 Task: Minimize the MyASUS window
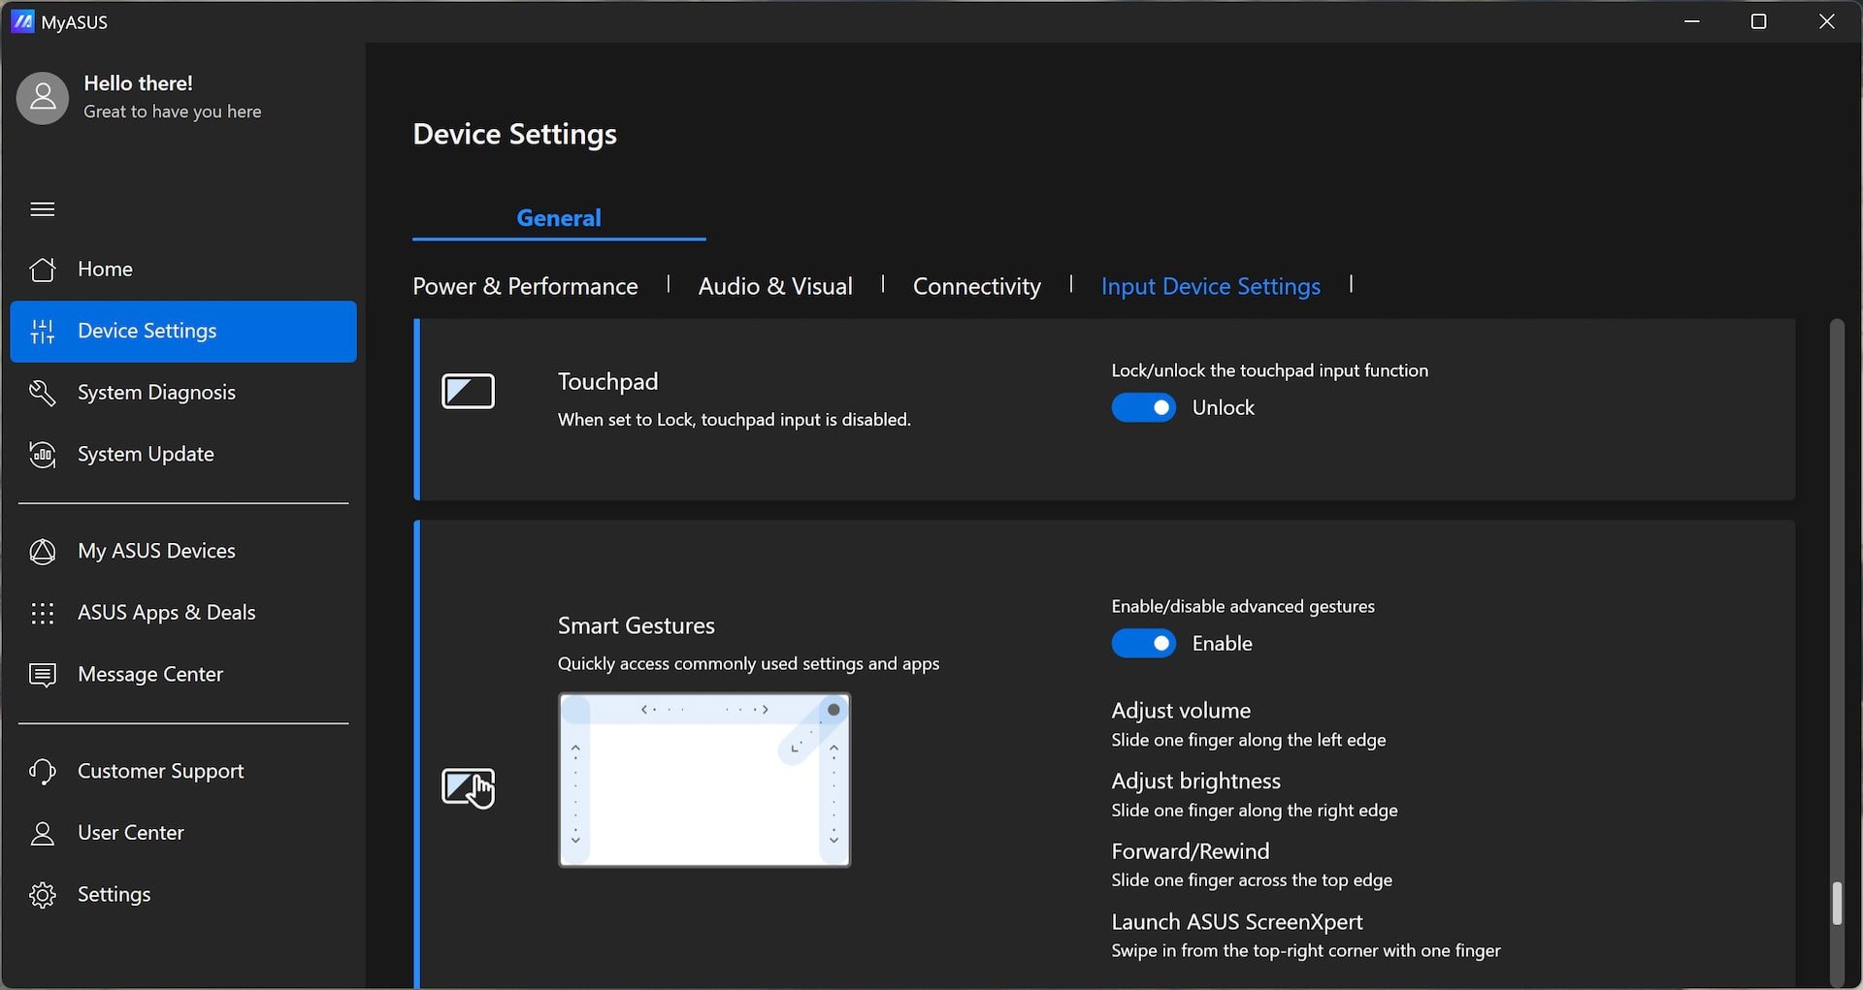[1692, 21]
